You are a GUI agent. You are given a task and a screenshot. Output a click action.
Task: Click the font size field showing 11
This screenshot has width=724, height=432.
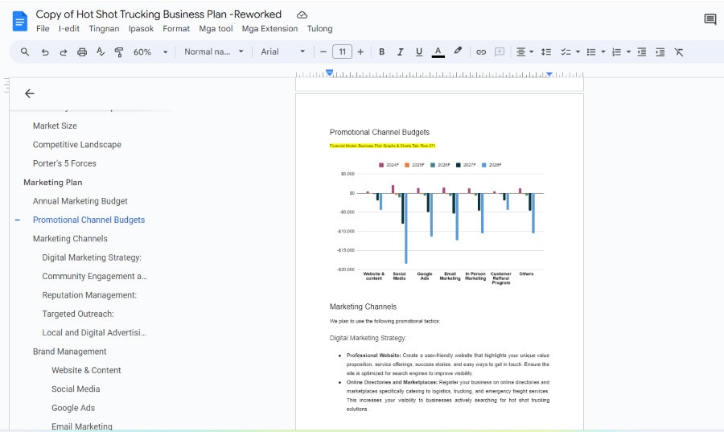click(342, 51)
